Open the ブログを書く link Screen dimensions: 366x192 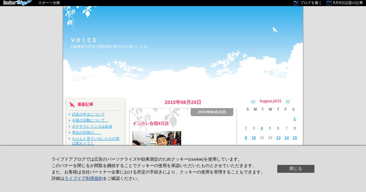tap(311, 3)
